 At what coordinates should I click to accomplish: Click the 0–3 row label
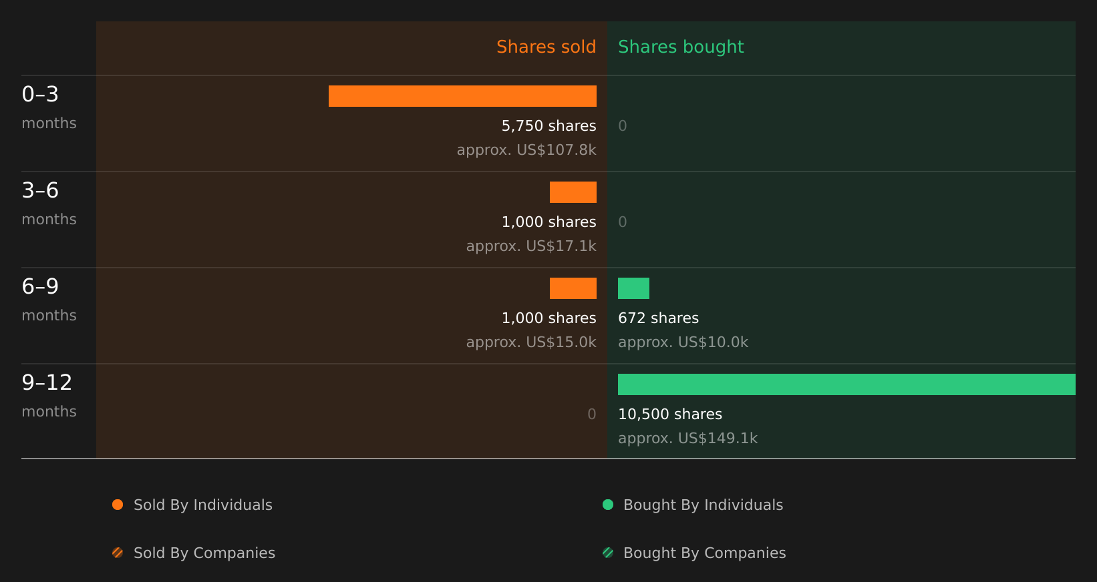[x=40, y=95]
